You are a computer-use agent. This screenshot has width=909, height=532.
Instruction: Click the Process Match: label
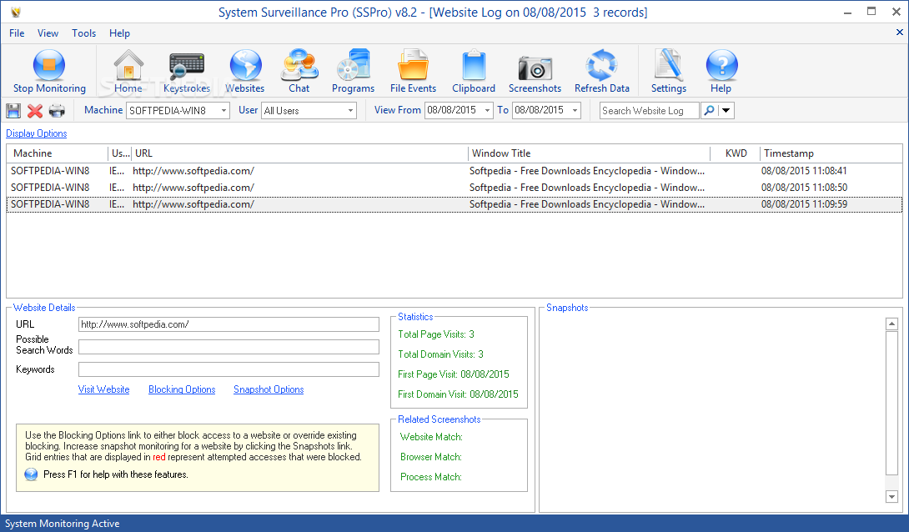pyautogui.click(x=430, y=477)
